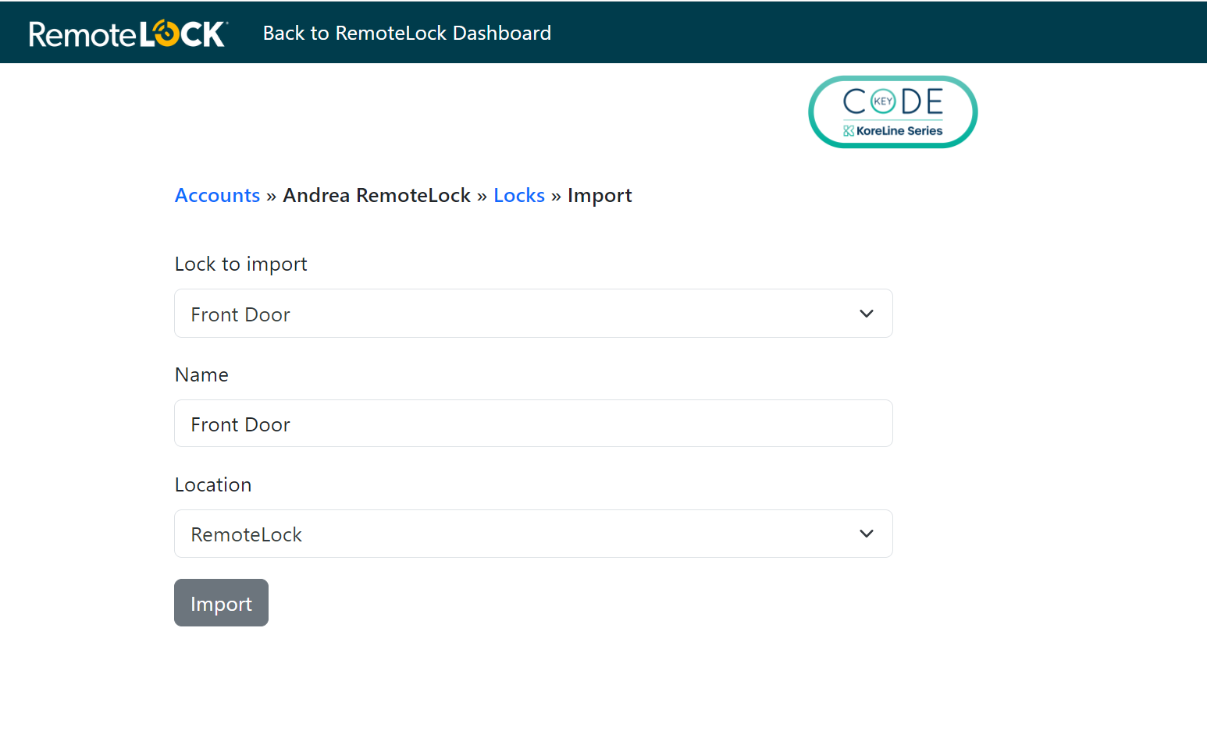1207x738 pixels.
Task: Click Andrea RemoteLock in the breadcrumb trail
Action: [377, 195]
